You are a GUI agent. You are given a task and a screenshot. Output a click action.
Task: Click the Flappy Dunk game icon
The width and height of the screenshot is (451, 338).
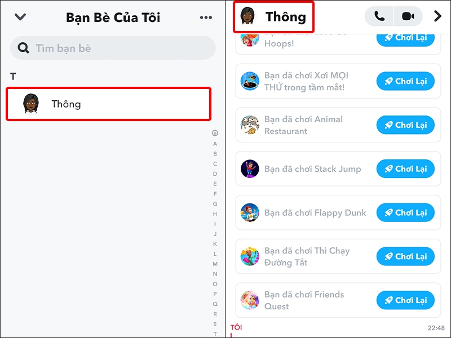coord(250,212)
